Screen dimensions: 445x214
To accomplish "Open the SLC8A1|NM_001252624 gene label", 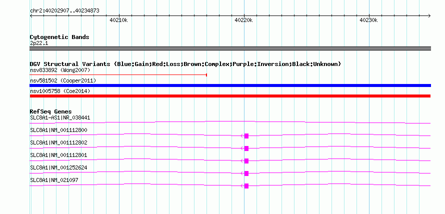I will tap(58, 167).
